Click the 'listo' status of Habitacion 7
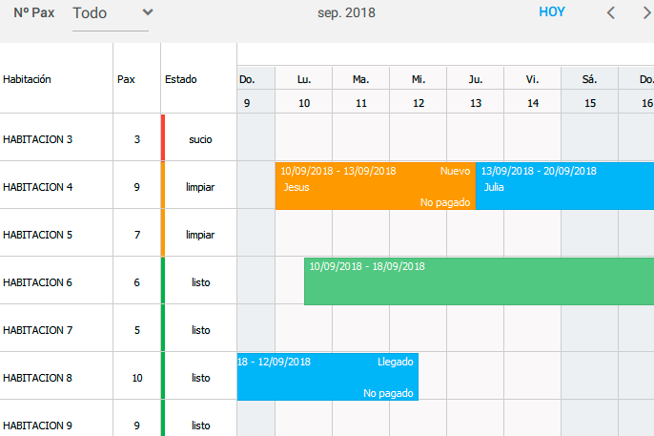 coord(200,330)
